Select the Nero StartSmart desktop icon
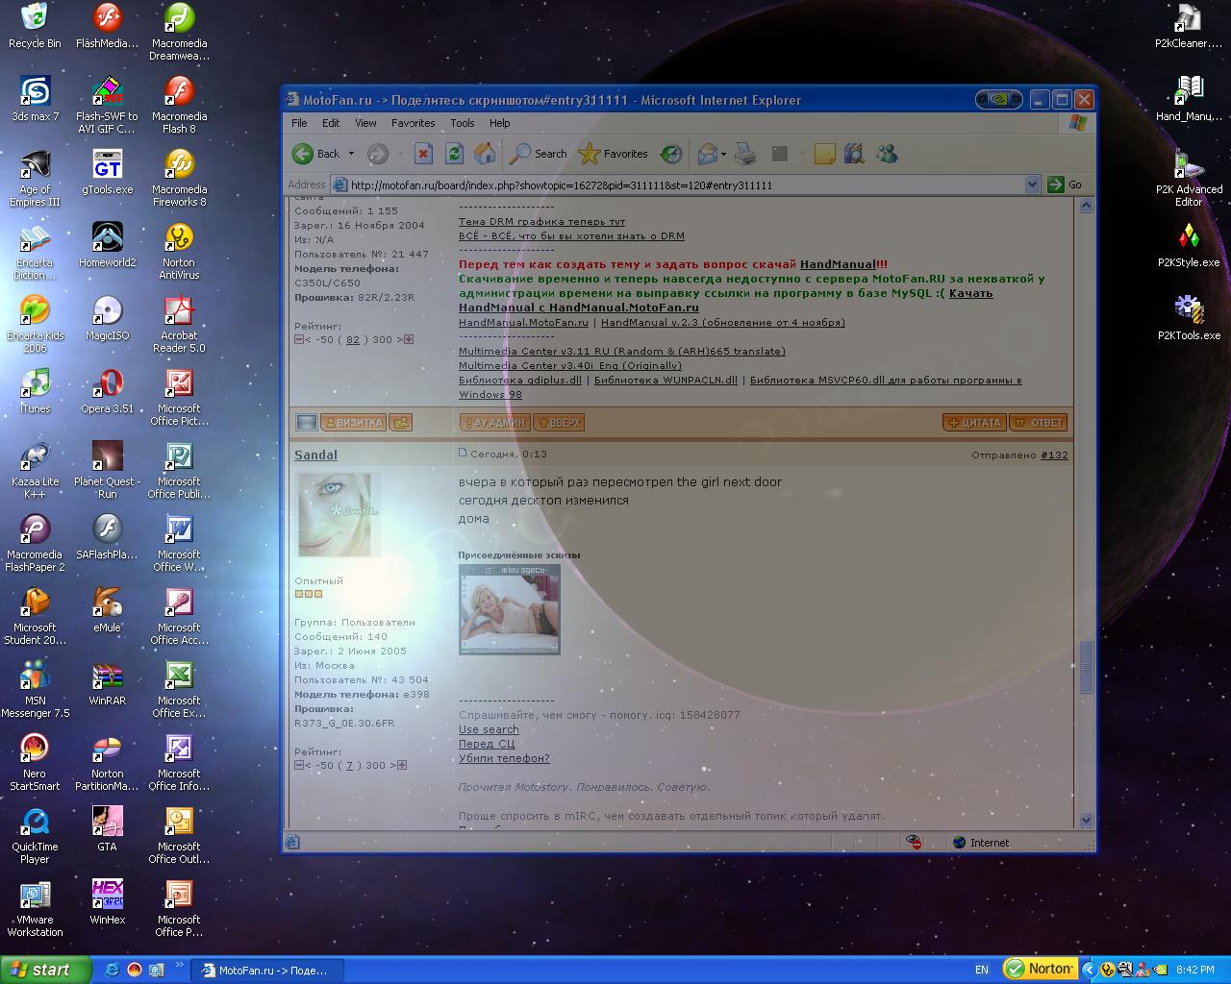The image size is (1231, 984). click(x=35, y=763)
